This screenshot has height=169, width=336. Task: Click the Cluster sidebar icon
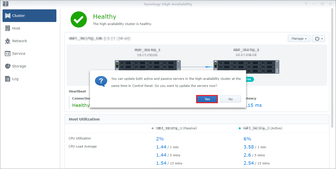point(8,16)
